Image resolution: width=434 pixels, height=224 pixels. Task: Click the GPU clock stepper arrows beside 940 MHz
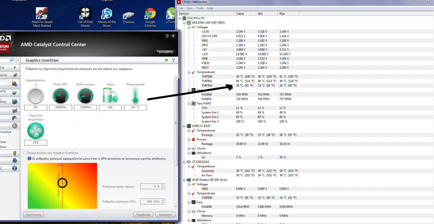coord(163,201)
